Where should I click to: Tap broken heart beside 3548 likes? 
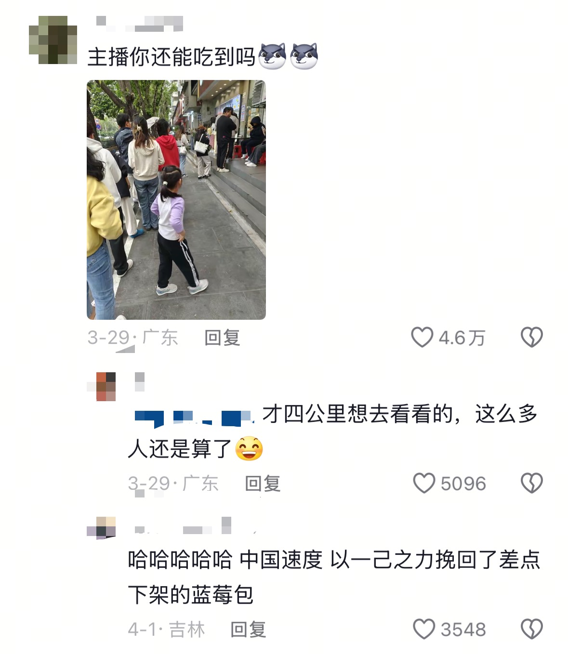[x=531, y=629]
